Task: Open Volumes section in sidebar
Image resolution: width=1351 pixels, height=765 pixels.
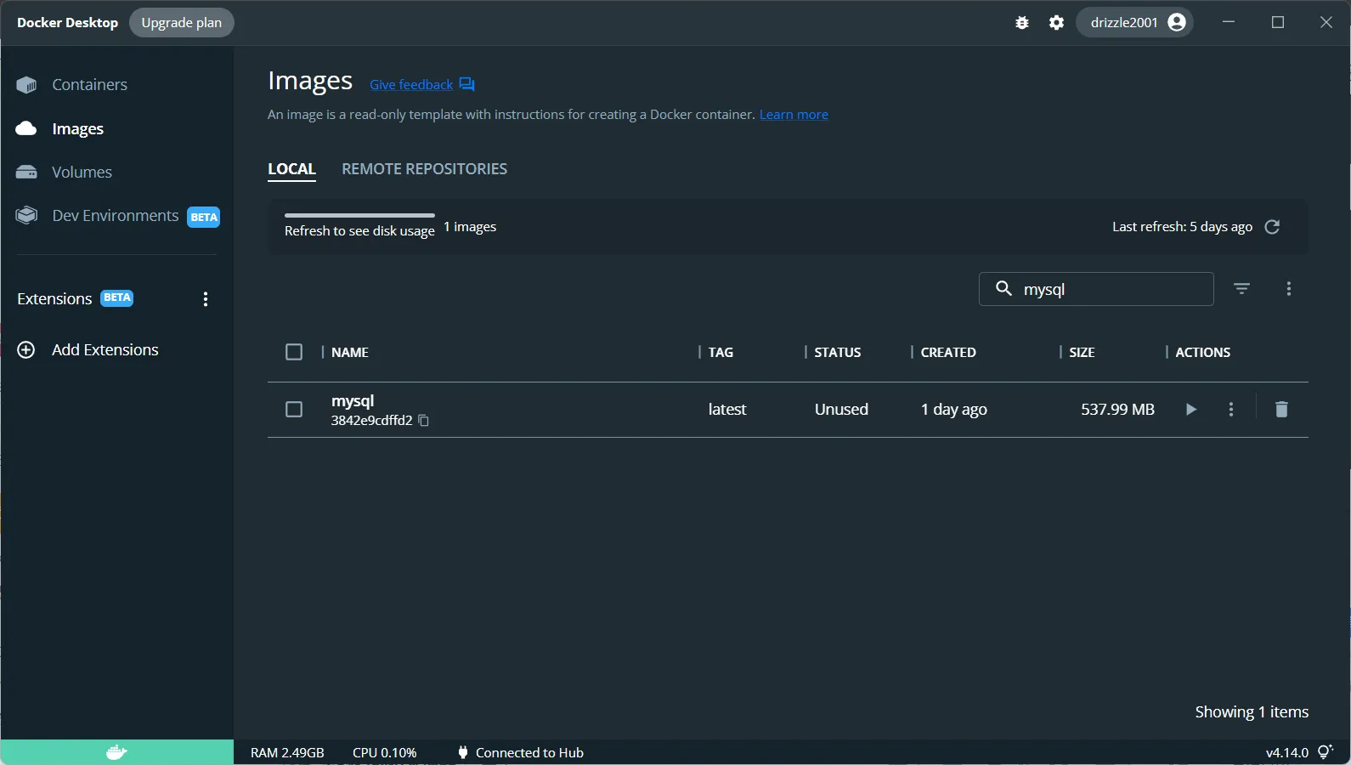Action: point(82,173)
